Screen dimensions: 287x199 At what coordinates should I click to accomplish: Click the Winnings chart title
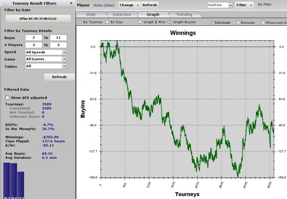[x=183, y=33]
